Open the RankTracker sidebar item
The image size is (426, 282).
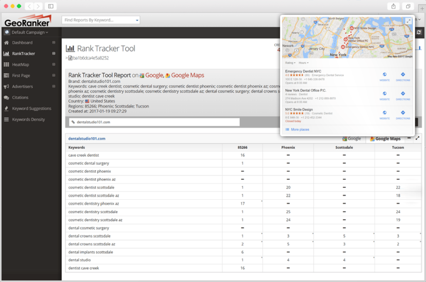[23, 54]
